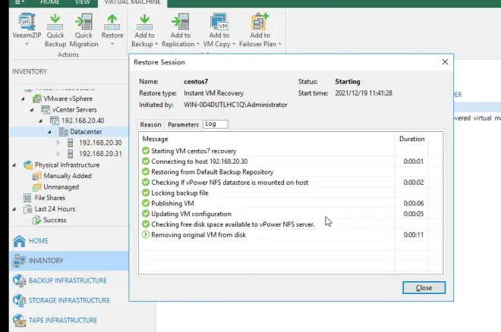501x332 pixels.
Task: Collapse the vCenter Servers tree node
Action: point(32,110)
